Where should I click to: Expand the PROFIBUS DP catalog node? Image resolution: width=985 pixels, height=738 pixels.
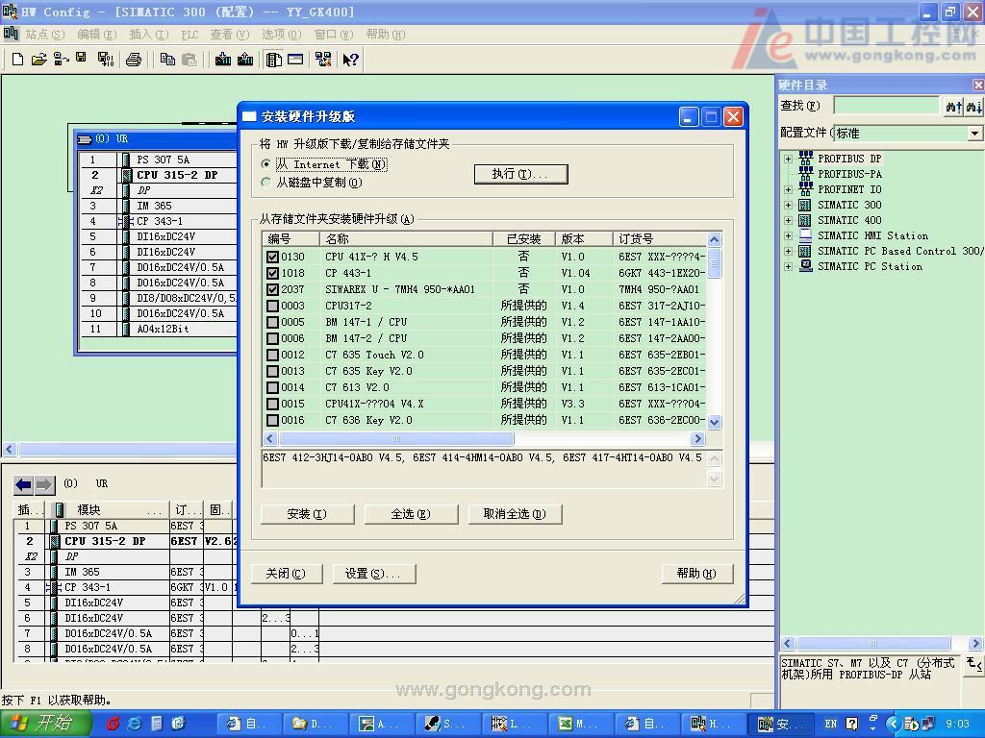[x=788, y=159]
